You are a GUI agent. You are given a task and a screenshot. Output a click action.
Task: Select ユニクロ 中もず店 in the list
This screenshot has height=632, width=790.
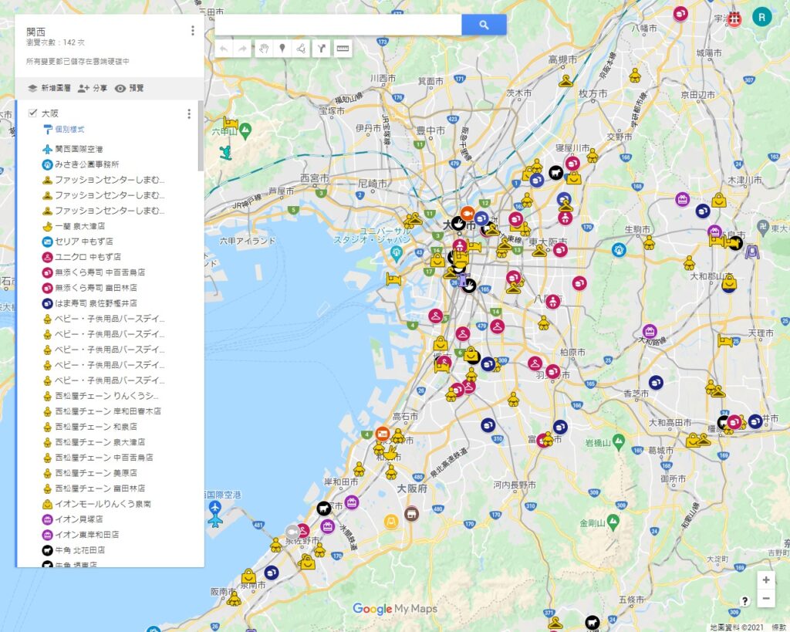click(x=88, y=257)
